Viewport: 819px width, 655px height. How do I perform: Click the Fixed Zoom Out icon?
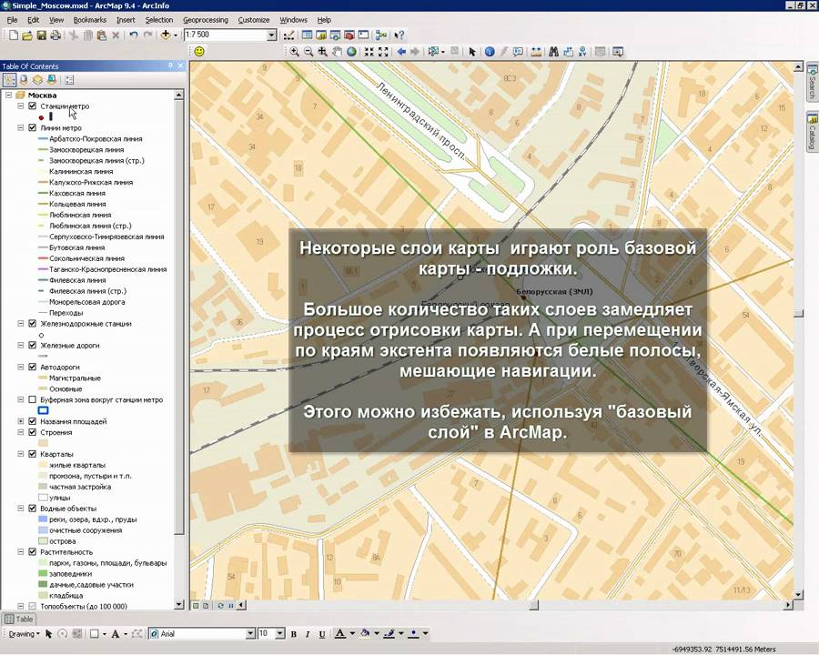383,52
